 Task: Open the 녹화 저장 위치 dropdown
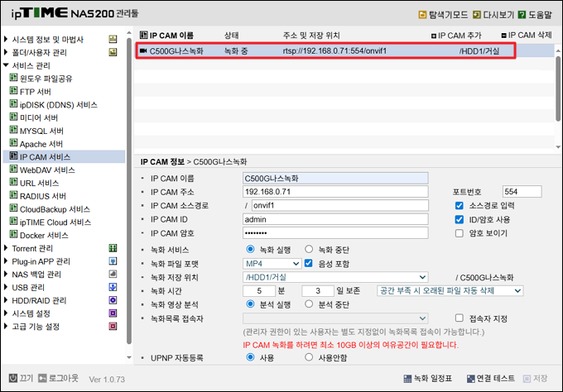click(x=334, y=277)
